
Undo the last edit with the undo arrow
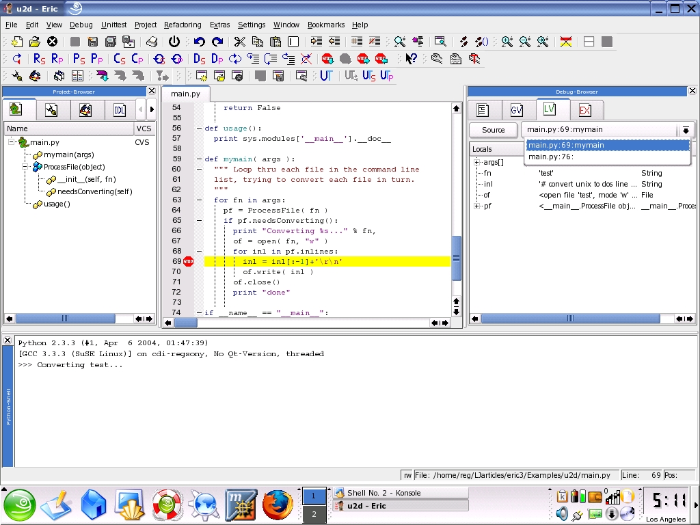(x=198, y=42)
